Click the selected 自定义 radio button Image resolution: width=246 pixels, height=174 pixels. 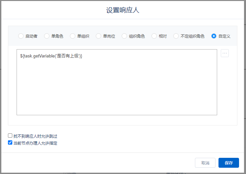coord(214,36)
